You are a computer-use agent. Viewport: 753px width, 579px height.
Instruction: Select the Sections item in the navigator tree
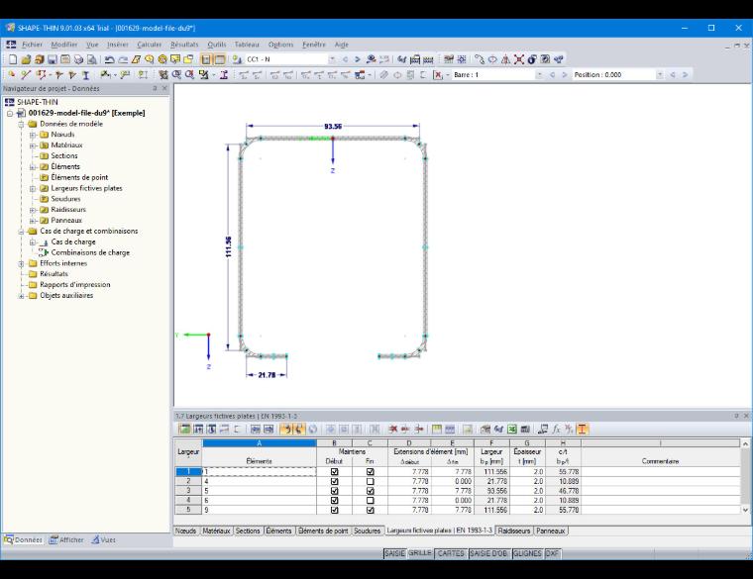(x=64, y=156)
